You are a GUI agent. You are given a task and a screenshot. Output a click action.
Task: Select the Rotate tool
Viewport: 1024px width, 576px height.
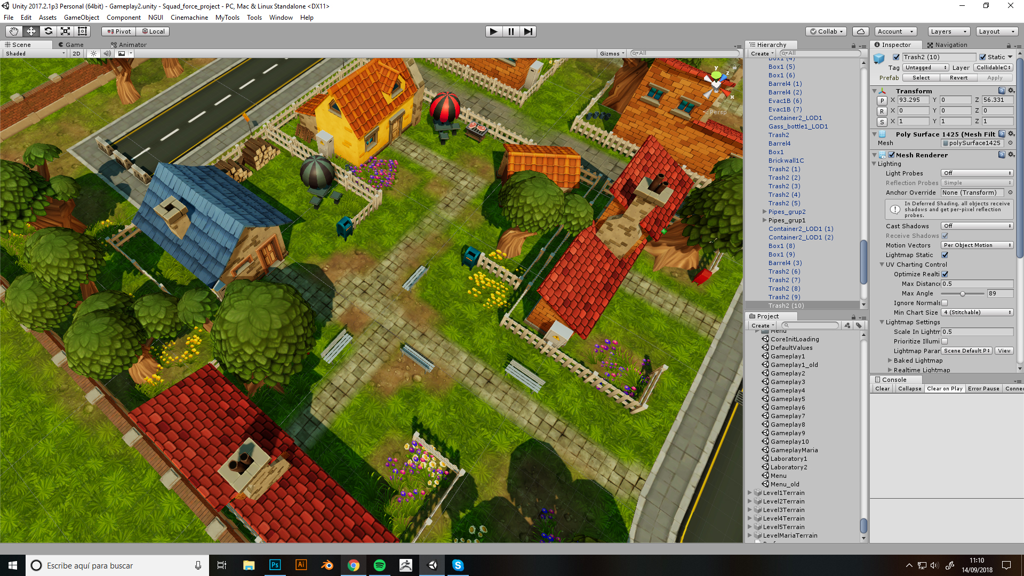click(x=48, y=31)
